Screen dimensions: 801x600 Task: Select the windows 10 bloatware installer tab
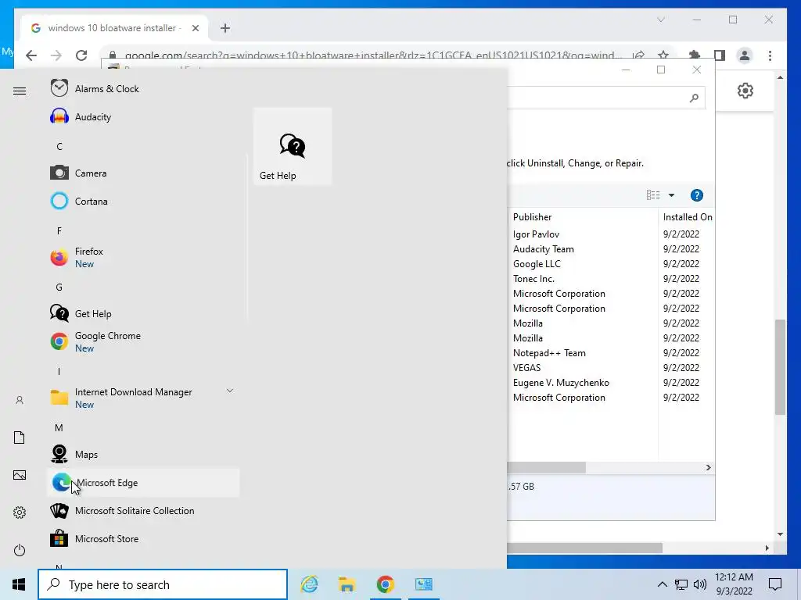114,28
